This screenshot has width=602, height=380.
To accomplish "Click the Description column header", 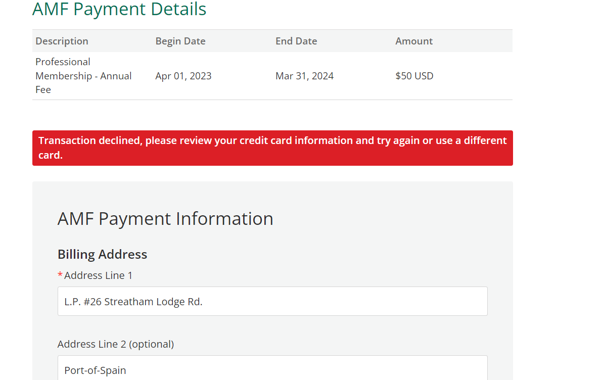I will (62, 41).
